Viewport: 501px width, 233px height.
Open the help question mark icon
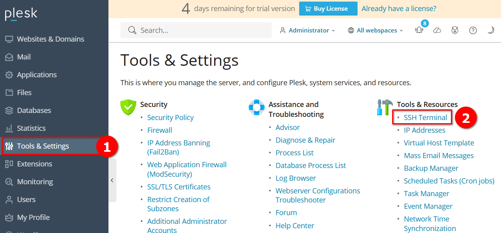pyautogui.click(x=473, y=30)
